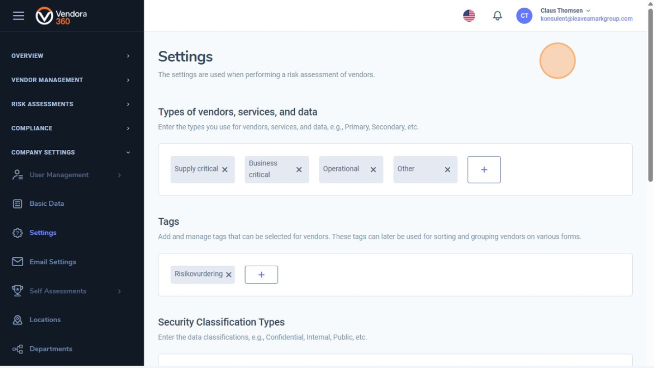Open the notifications bell
The height and width of the screenshot is (368, 654).
[x=497, y=16]
